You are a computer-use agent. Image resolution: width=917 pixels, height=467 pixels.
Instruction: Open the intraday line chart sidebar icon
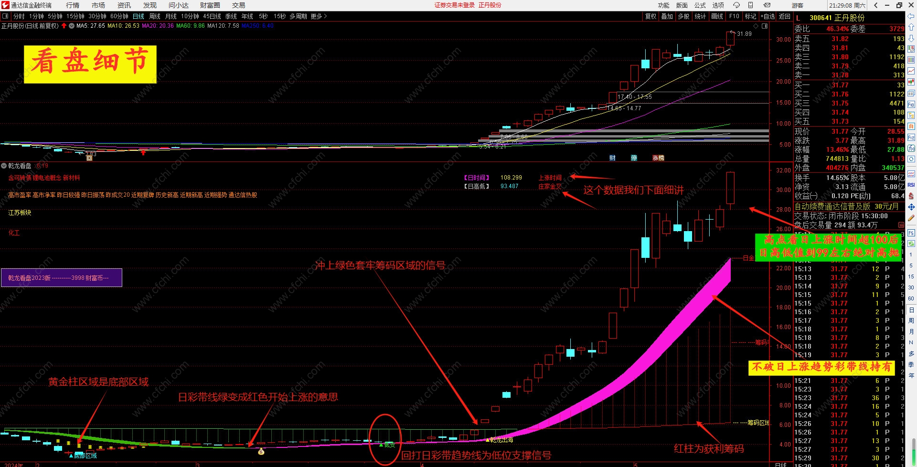click(x=911, y=71)
